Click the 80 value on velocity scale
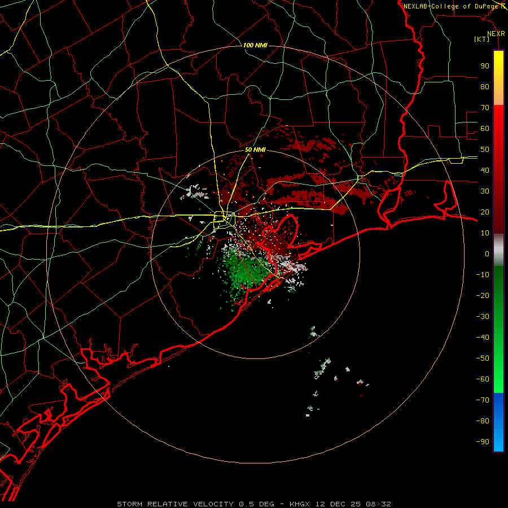The width and height of the screenshot is (508, 508). [485, 87]
